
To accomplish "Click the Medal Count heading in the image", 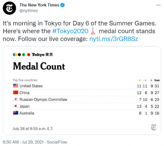I will pyautogui.click(x=39, y=66).
